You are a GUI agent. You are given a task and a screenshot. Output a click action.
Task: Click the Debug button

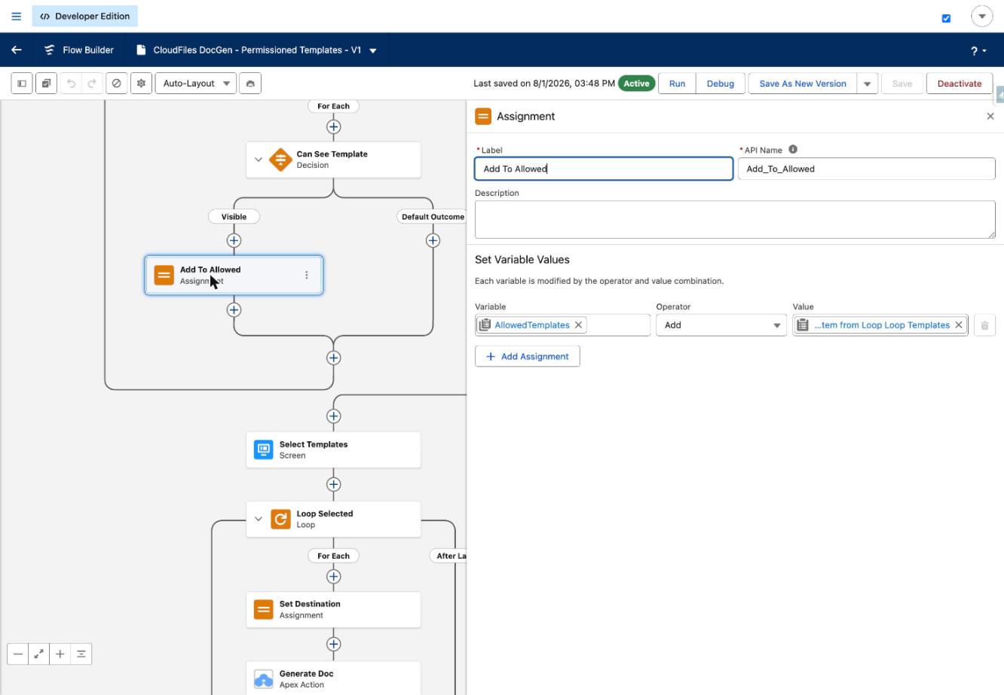coord(720,84)
